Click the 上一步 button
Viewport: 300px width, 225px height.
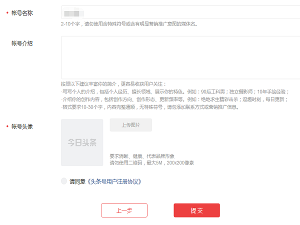tap(124, 210)
